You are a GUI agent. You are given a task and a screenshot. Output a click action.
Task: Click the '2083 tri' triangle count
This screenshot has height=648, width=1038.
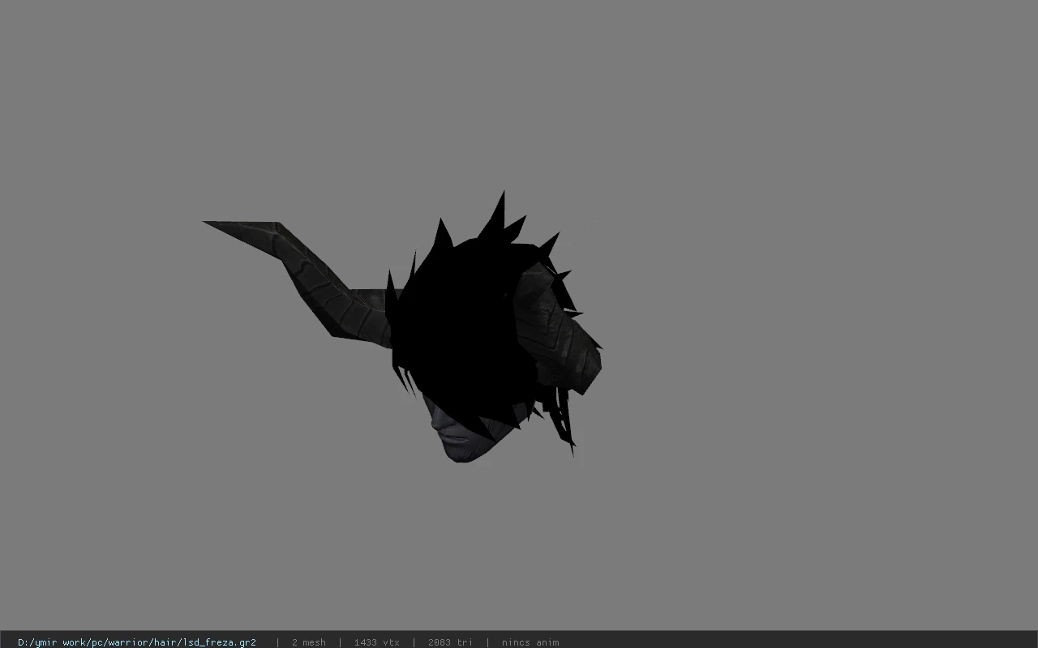point(450,642)
